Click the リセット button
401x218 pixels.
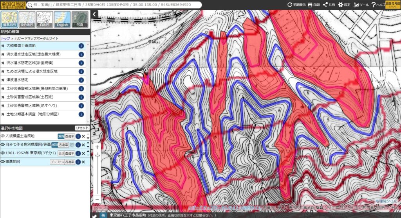click(82, 128)
